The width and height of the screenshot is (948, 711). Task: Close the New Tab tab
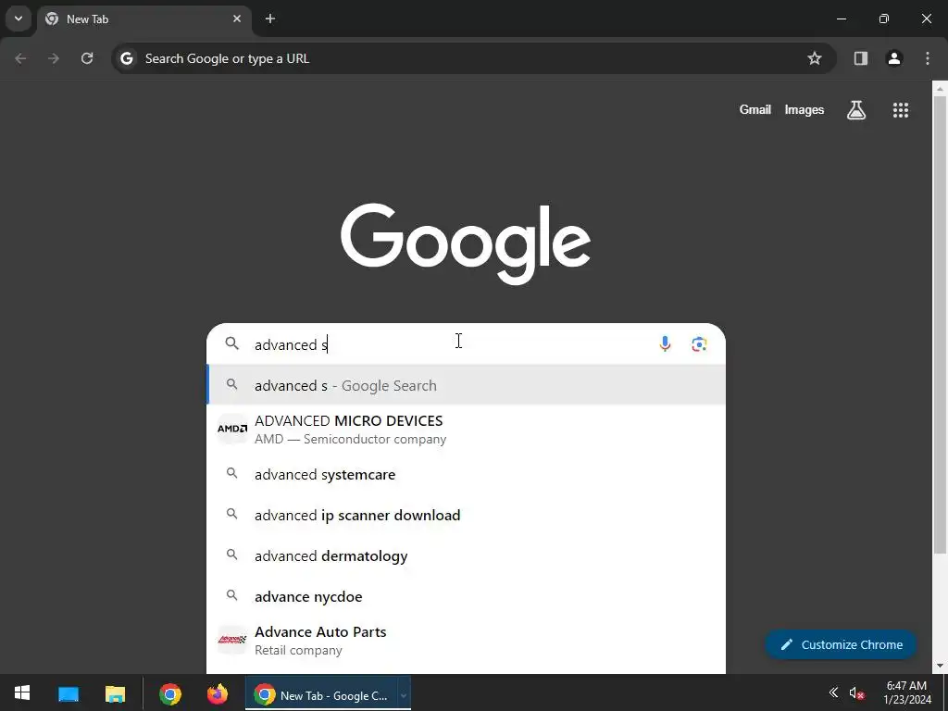coord(237,19)
